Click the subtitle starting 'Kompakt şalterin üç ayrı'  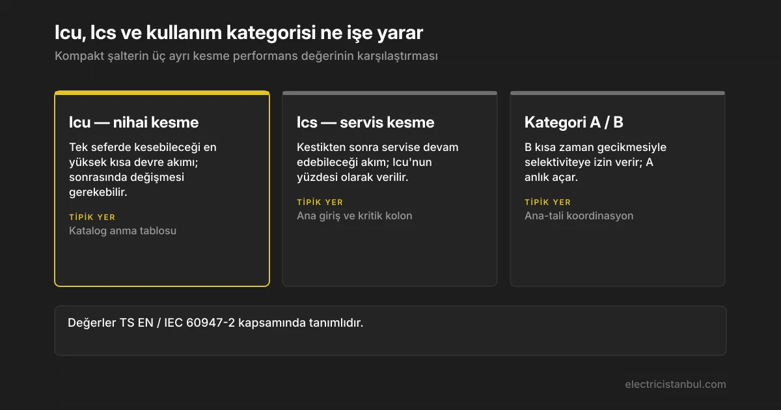246,56
